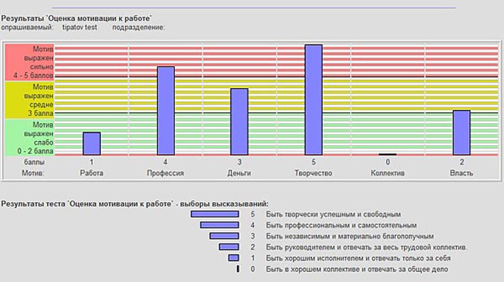Viewport: 504px width, 282px height.
Task: Click statement about 'Быть руководителем'
Action: point(367,247)
